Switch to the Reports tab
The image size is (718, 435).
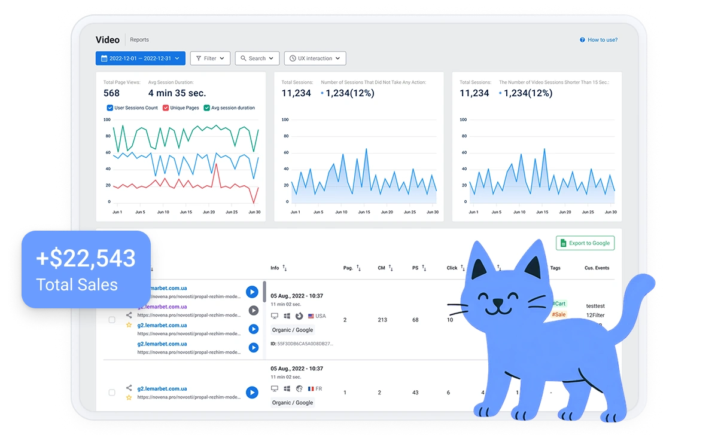coord(139,40)
